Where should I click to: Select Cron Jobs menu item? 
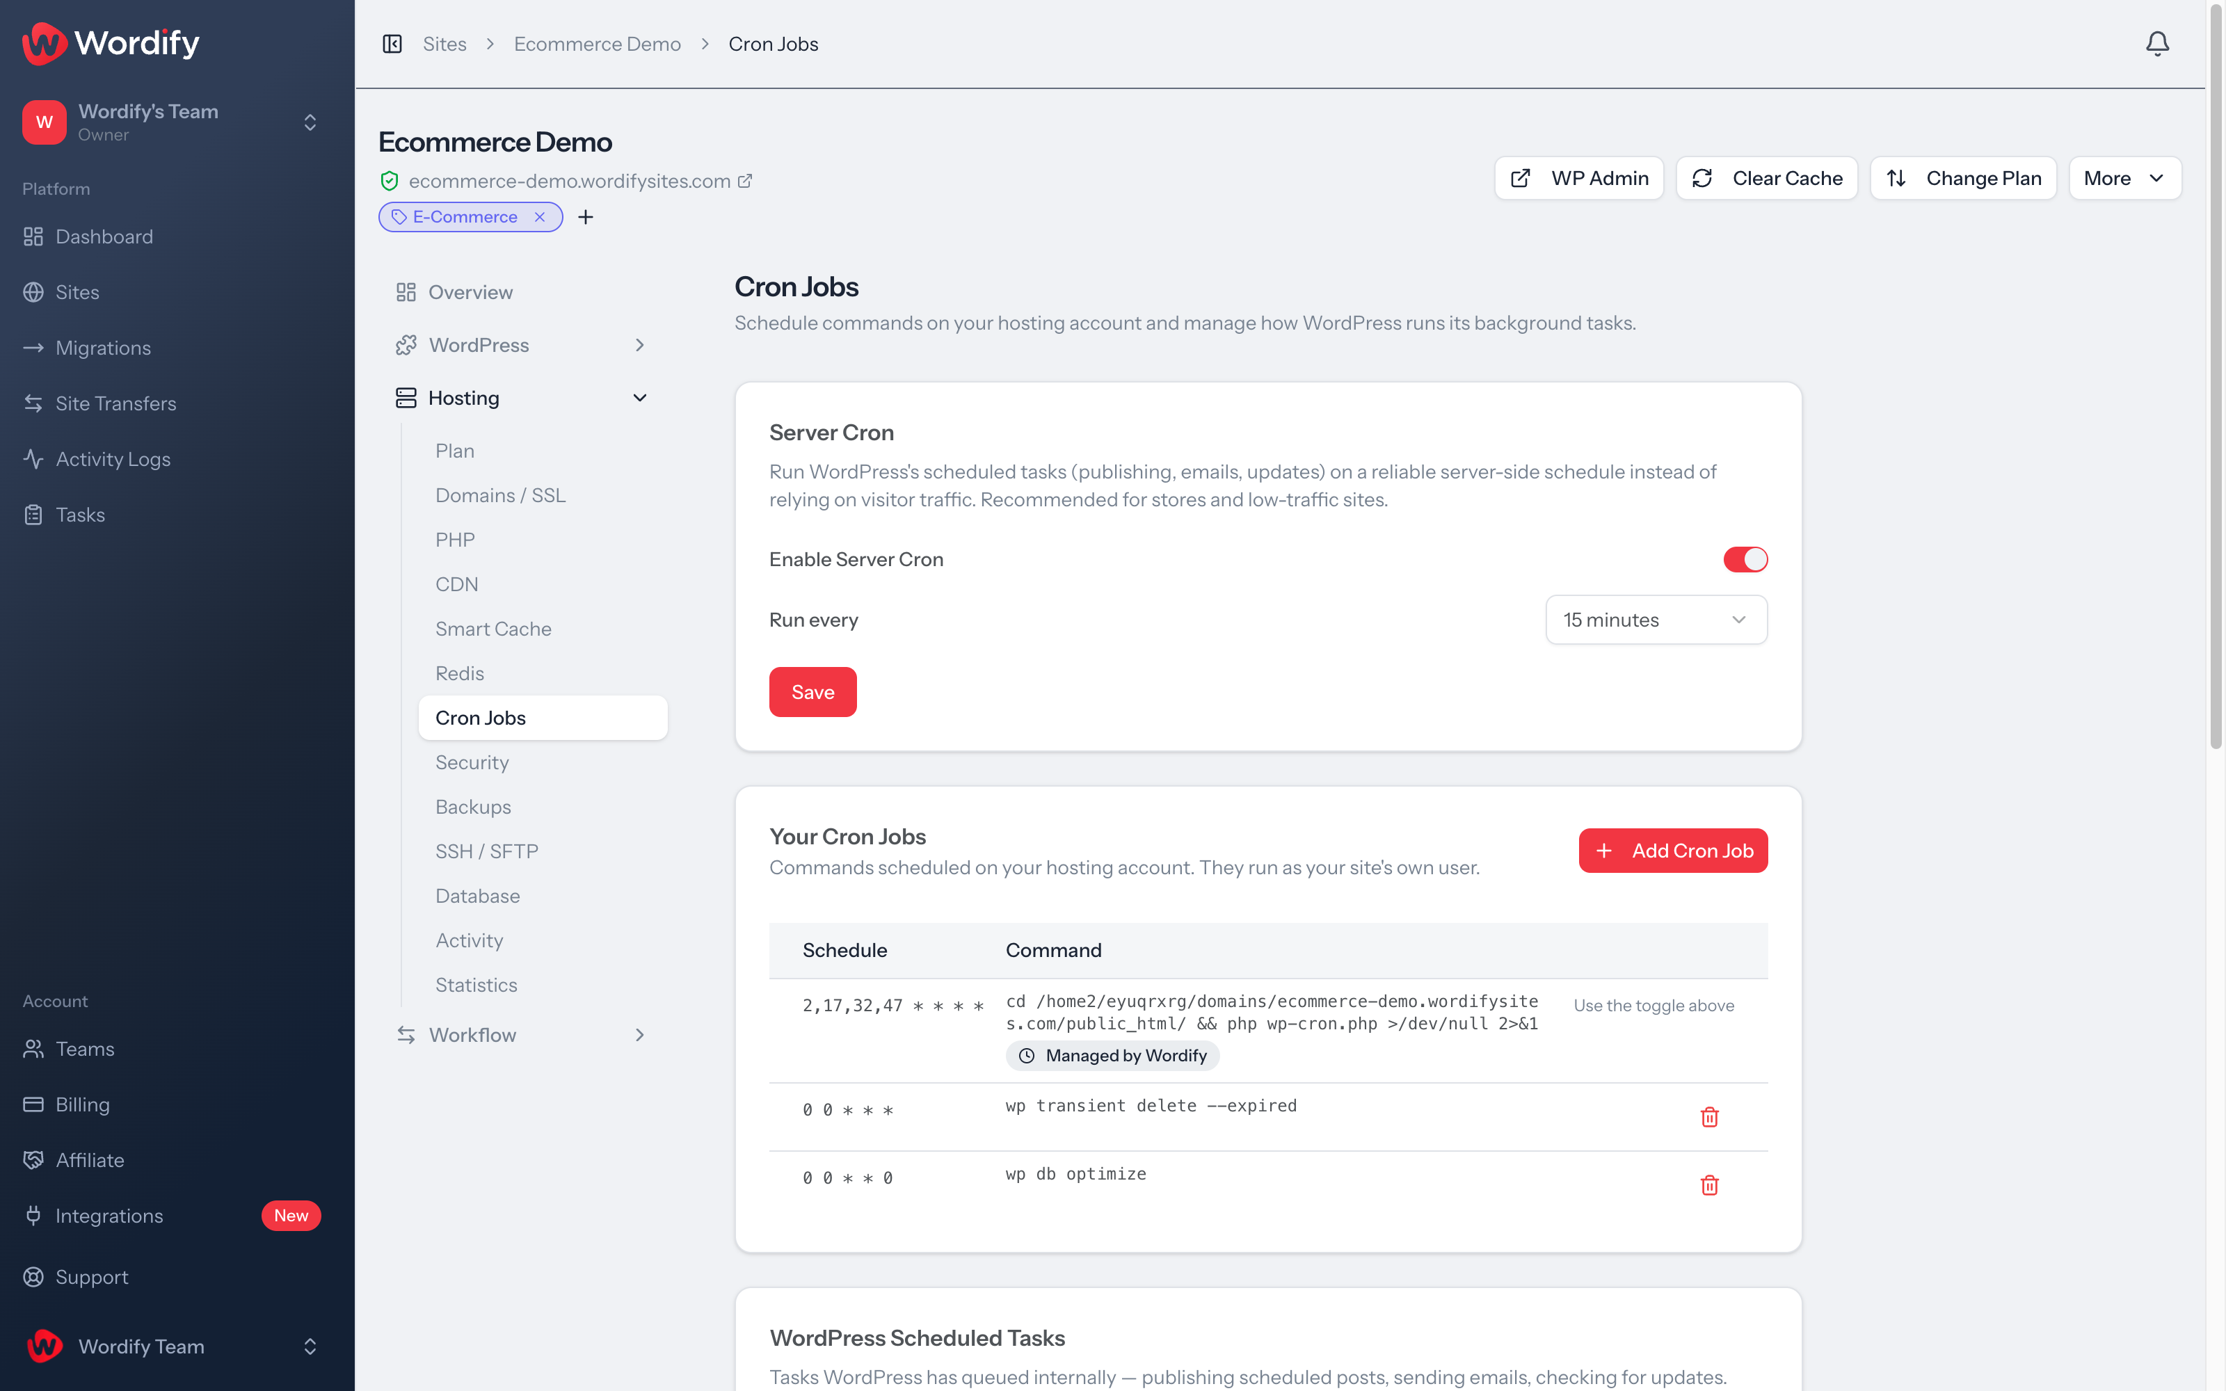[543, 718]
